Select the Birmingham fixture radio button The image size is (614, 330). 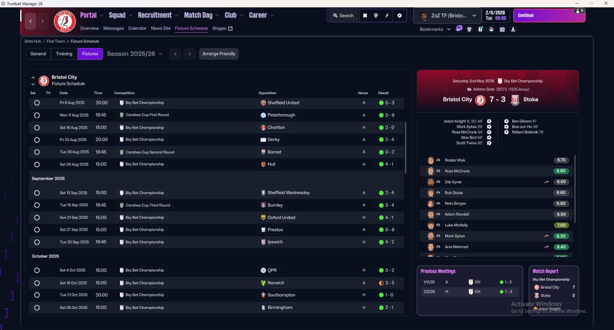(37, 307)
